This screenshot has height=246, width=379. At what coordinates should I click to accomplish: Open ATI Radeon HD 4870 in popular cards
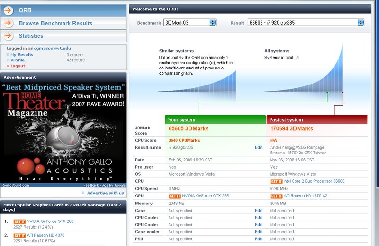click(45, 235)
